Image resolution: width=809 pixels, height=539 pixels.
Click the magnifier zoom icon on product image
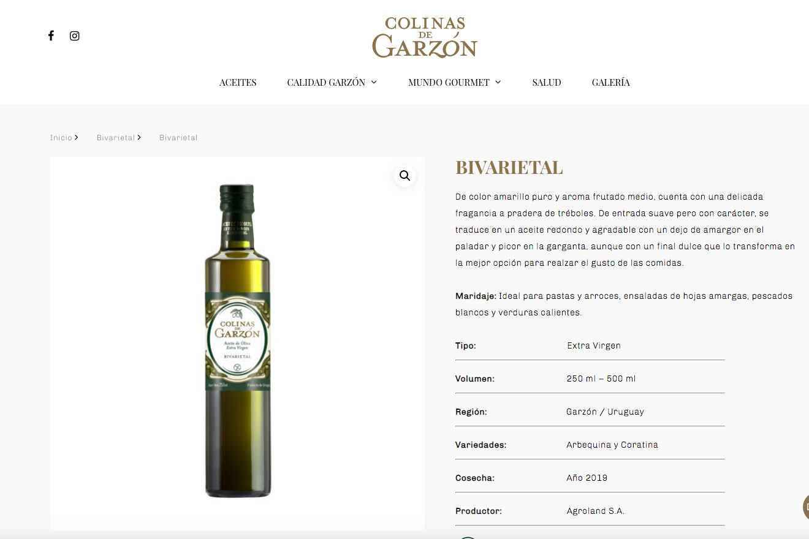[x=405, y=176]
